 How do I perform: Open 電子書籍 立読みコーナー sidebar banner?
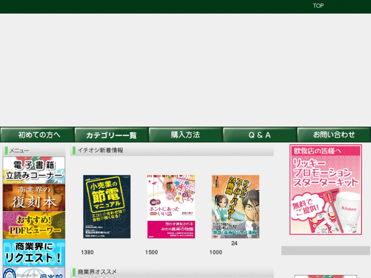click(34, 170)
